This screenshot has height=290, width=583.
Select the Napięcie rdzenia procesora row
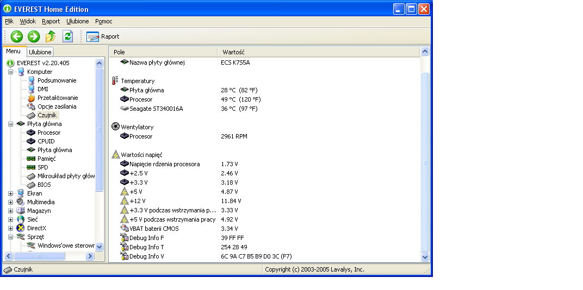pyautogui.click(x=264, y=164)
